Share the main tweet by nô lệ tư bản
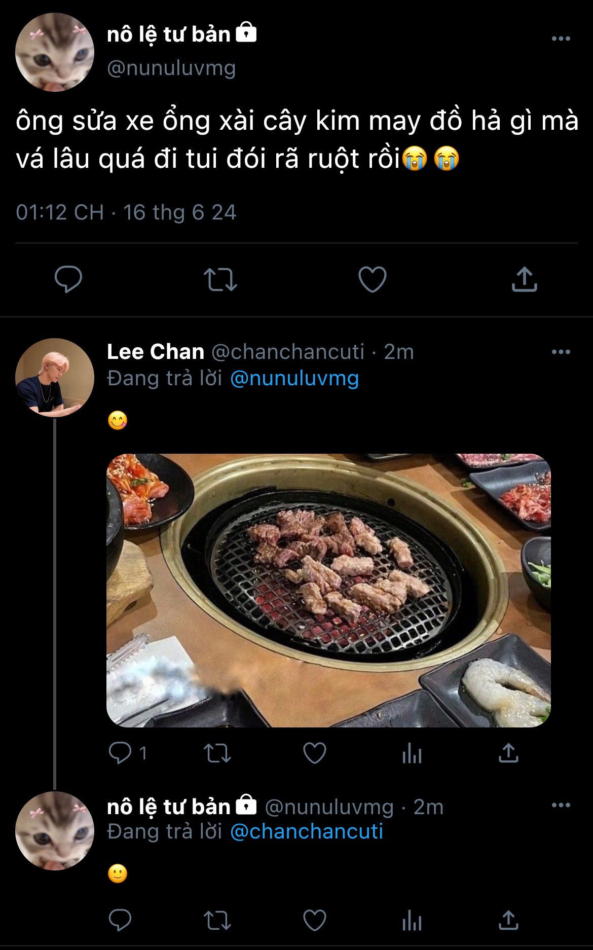The image size is (593, 950). coord(524,279)
